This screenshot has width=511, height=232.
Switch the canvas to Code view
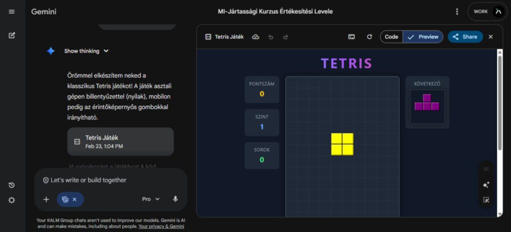[x=391, y=37]
